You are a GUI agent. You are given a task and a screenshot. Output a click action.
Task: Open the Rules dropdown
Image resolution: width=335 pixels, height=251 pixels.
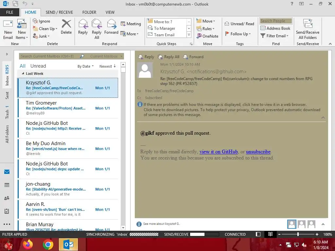pos(205,28)
